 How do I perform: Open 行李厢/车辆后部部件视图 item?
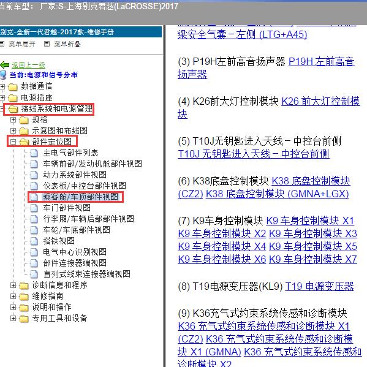[88, 219]
